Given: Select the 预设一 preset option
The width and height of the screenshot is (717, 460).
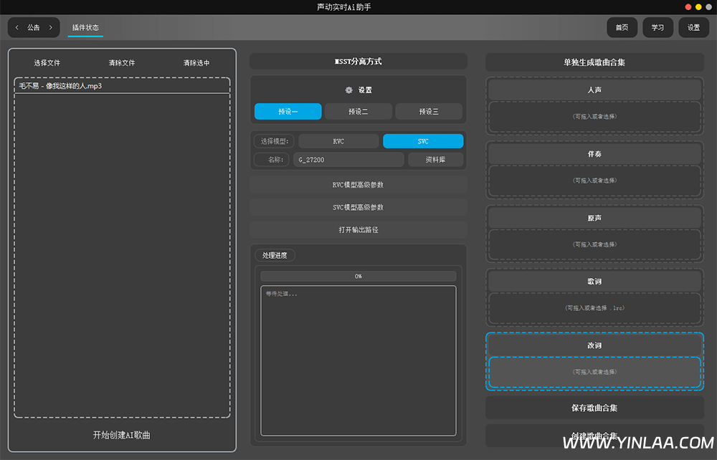Looking at the screenshot, I should (288, 112).
